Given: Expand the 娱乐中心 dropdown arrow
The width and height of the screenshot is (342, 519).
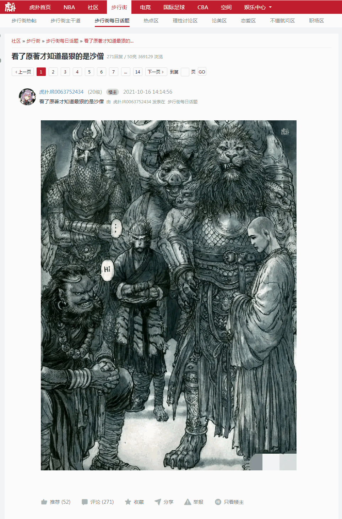Looking at the screenshot, I should pyautogui.click(x=270, y=7).
